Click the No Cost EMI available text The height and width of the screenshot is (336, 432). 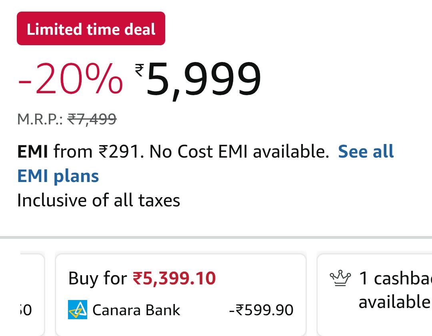(239, 152)
